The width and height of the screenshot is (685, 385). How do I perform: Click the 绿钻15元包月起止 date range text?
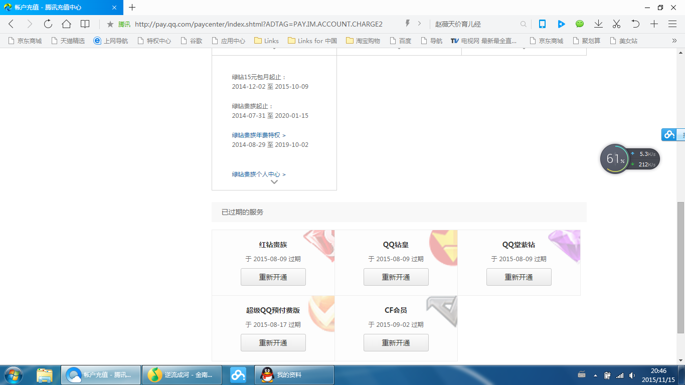coord(270,87)
